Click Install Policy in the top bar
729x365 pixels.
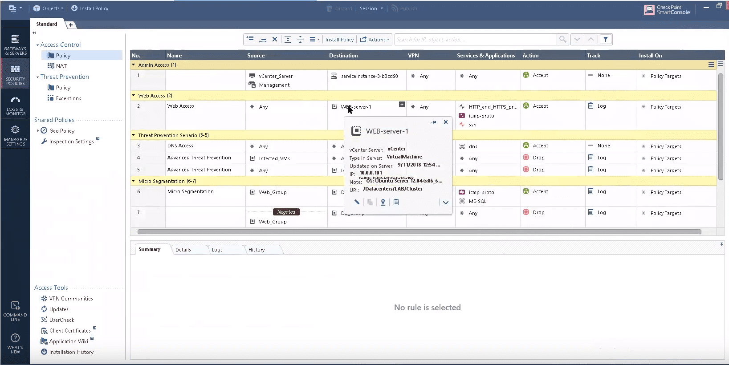[90, 8]
